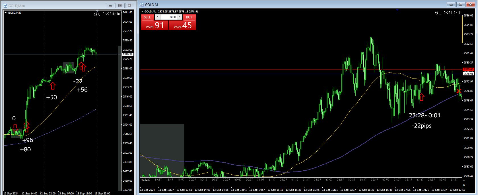
Task: Click the '-22' text on GOLD,M30 chart
Action: [78, 81]
